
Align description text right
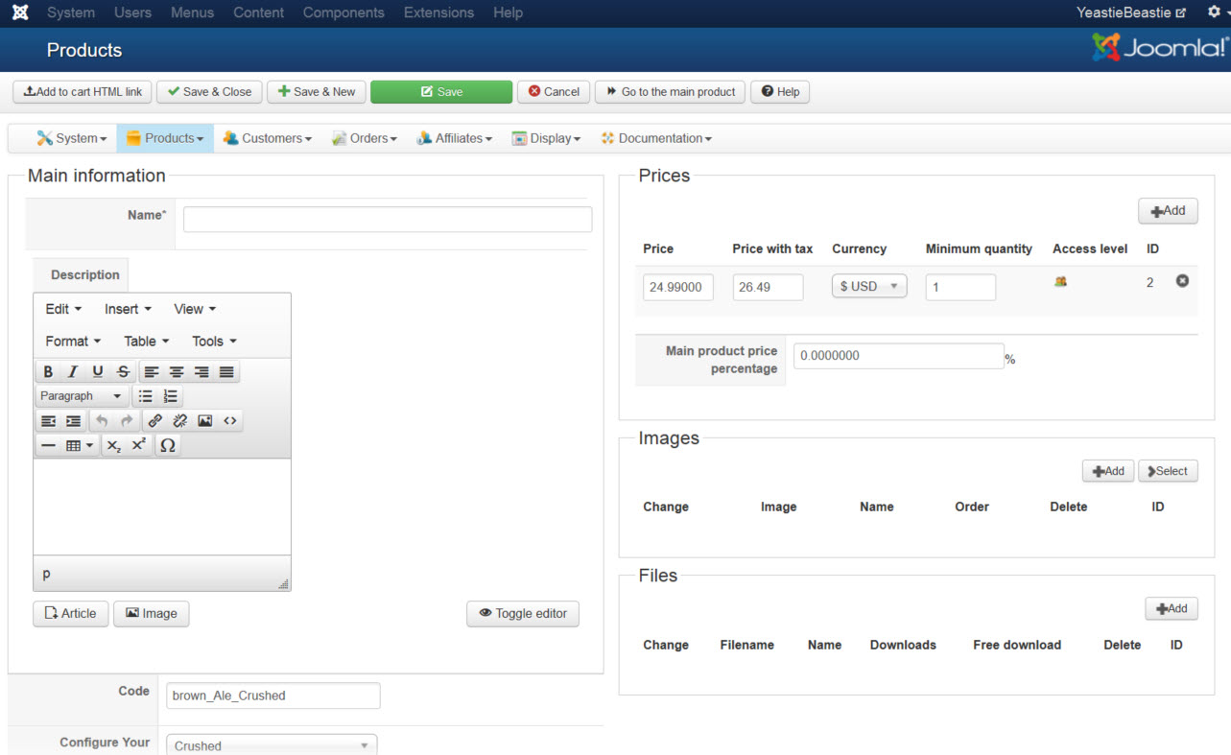pyautogui.click(x=201, y=372)
